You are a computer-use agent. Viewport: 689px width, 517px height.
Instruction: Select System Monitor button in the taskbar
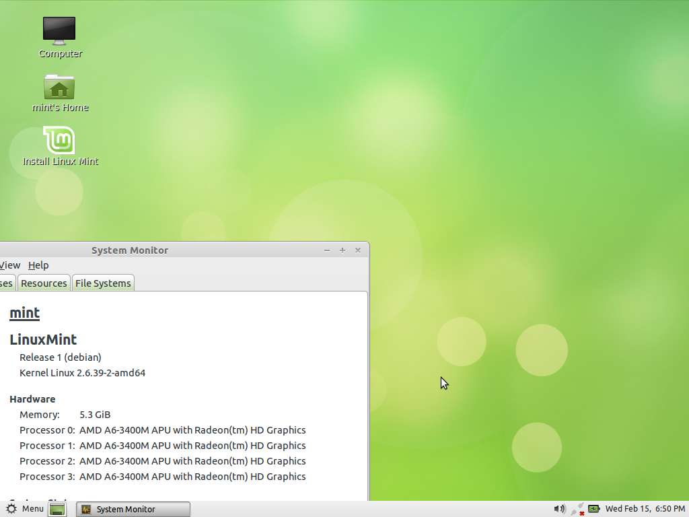(x=133, y=509)
